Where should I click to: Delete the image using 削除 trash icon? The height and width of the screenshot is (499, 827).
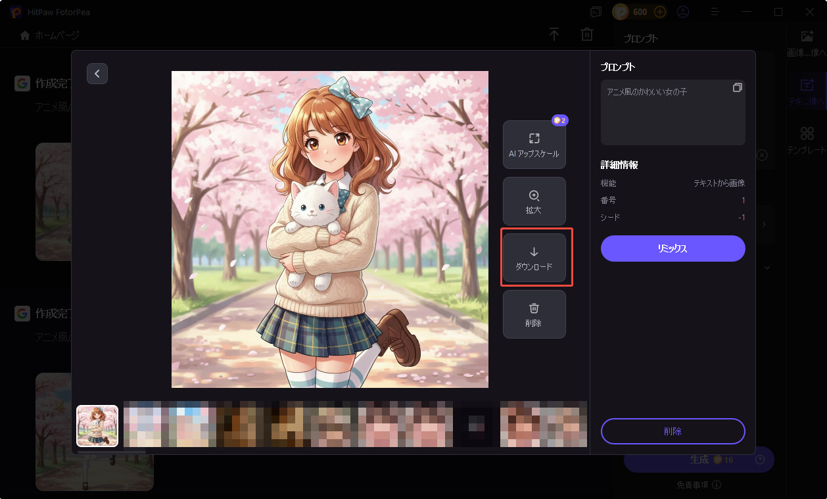pos(534,314)
